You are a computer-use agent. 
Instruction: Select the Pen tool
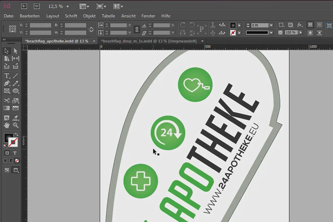[7, 83]
